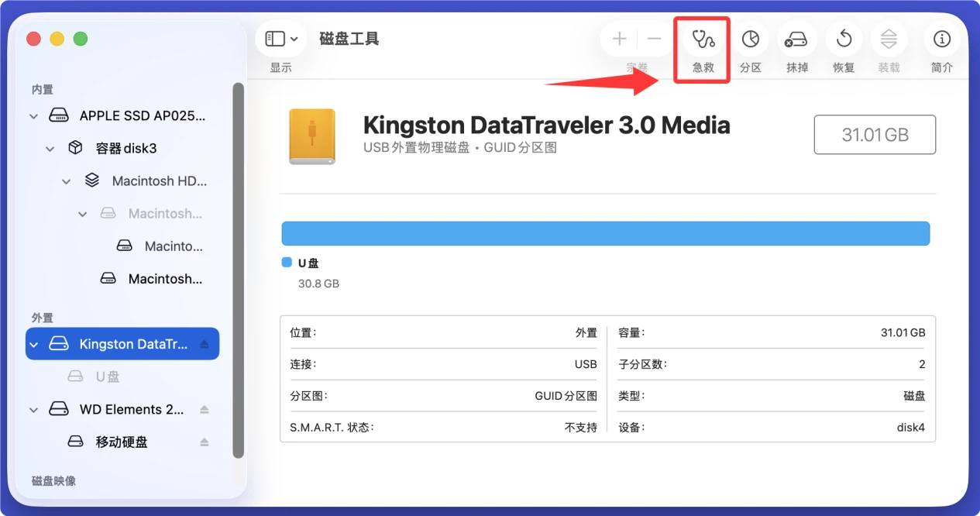Viewport: 980px width, 516px height.
Task: Click the 子分区数 value 2
Action: pos(922,364)
